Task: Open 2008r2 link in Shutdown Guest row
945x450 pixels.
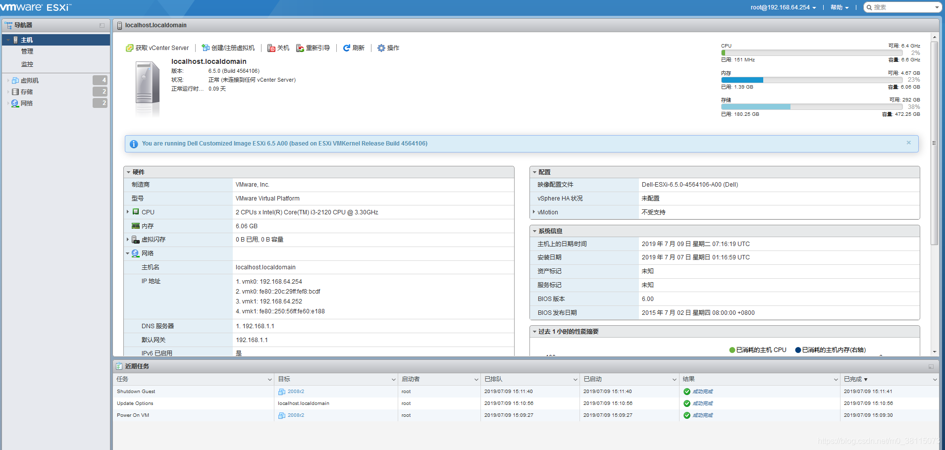Action: pyautogui.click(x=296, y=392)
